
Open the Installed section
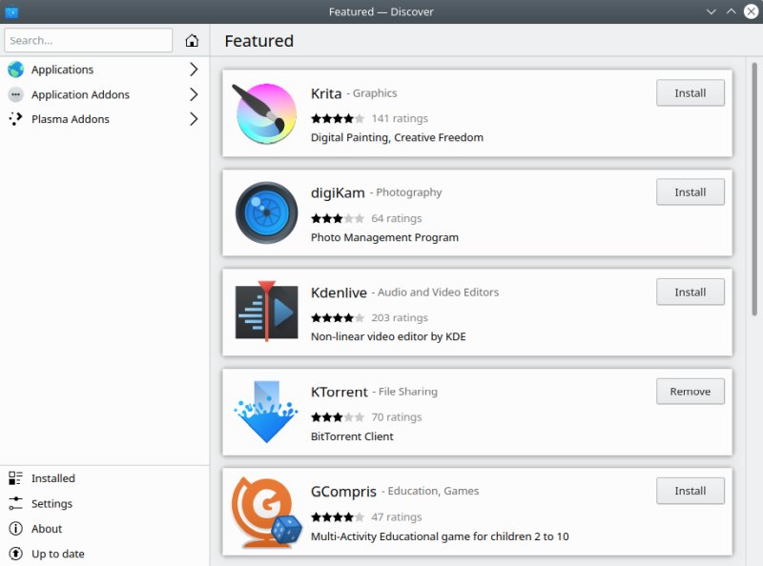pos(52,478)
